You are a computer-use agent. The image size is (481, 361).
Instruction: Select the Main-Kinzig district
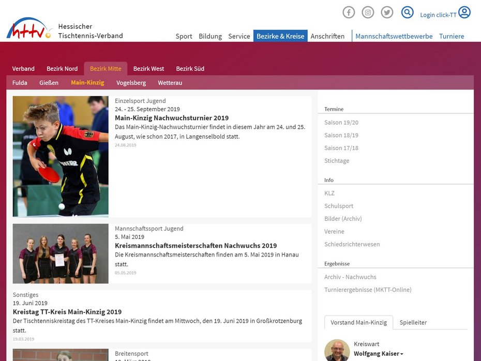87,83
